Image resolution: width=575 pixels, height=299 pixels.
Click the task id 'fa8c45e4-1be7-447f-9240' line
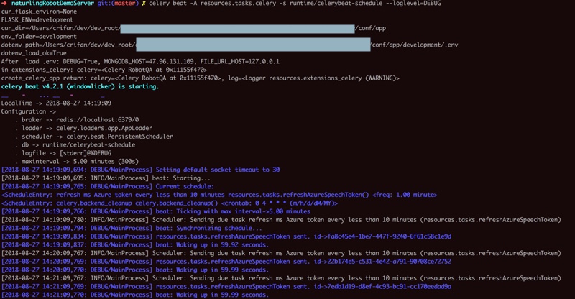(x=226, y=236)
